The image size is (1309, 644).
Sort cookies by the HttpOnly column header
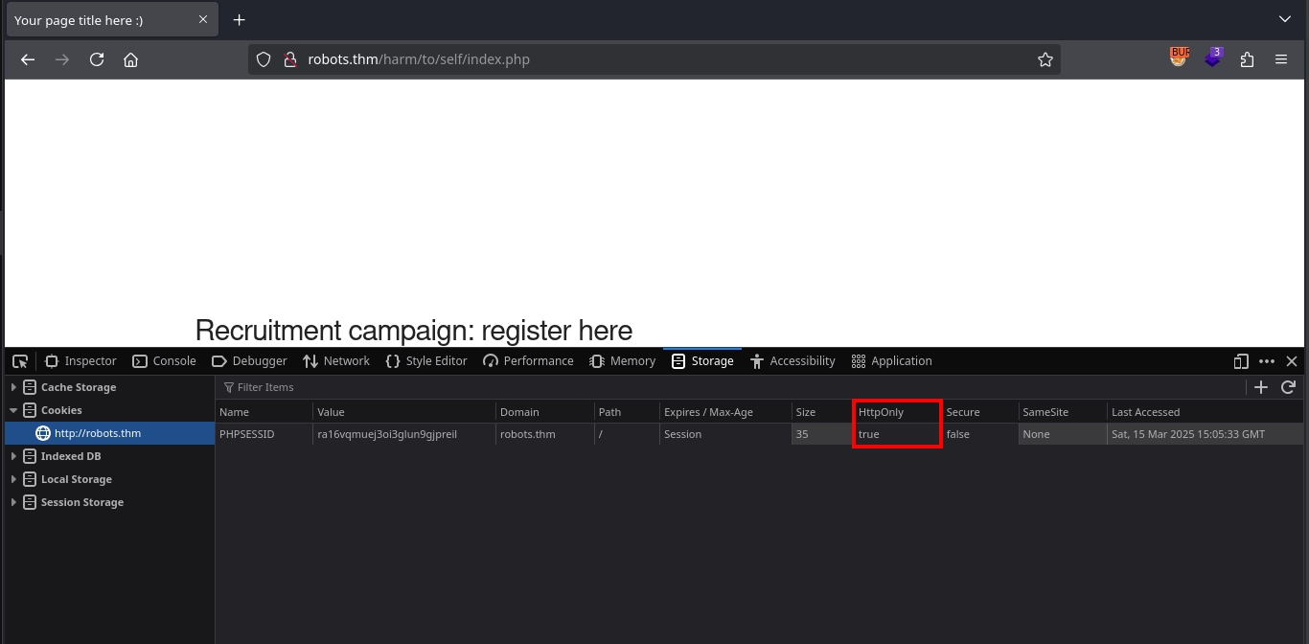(881, 412)
